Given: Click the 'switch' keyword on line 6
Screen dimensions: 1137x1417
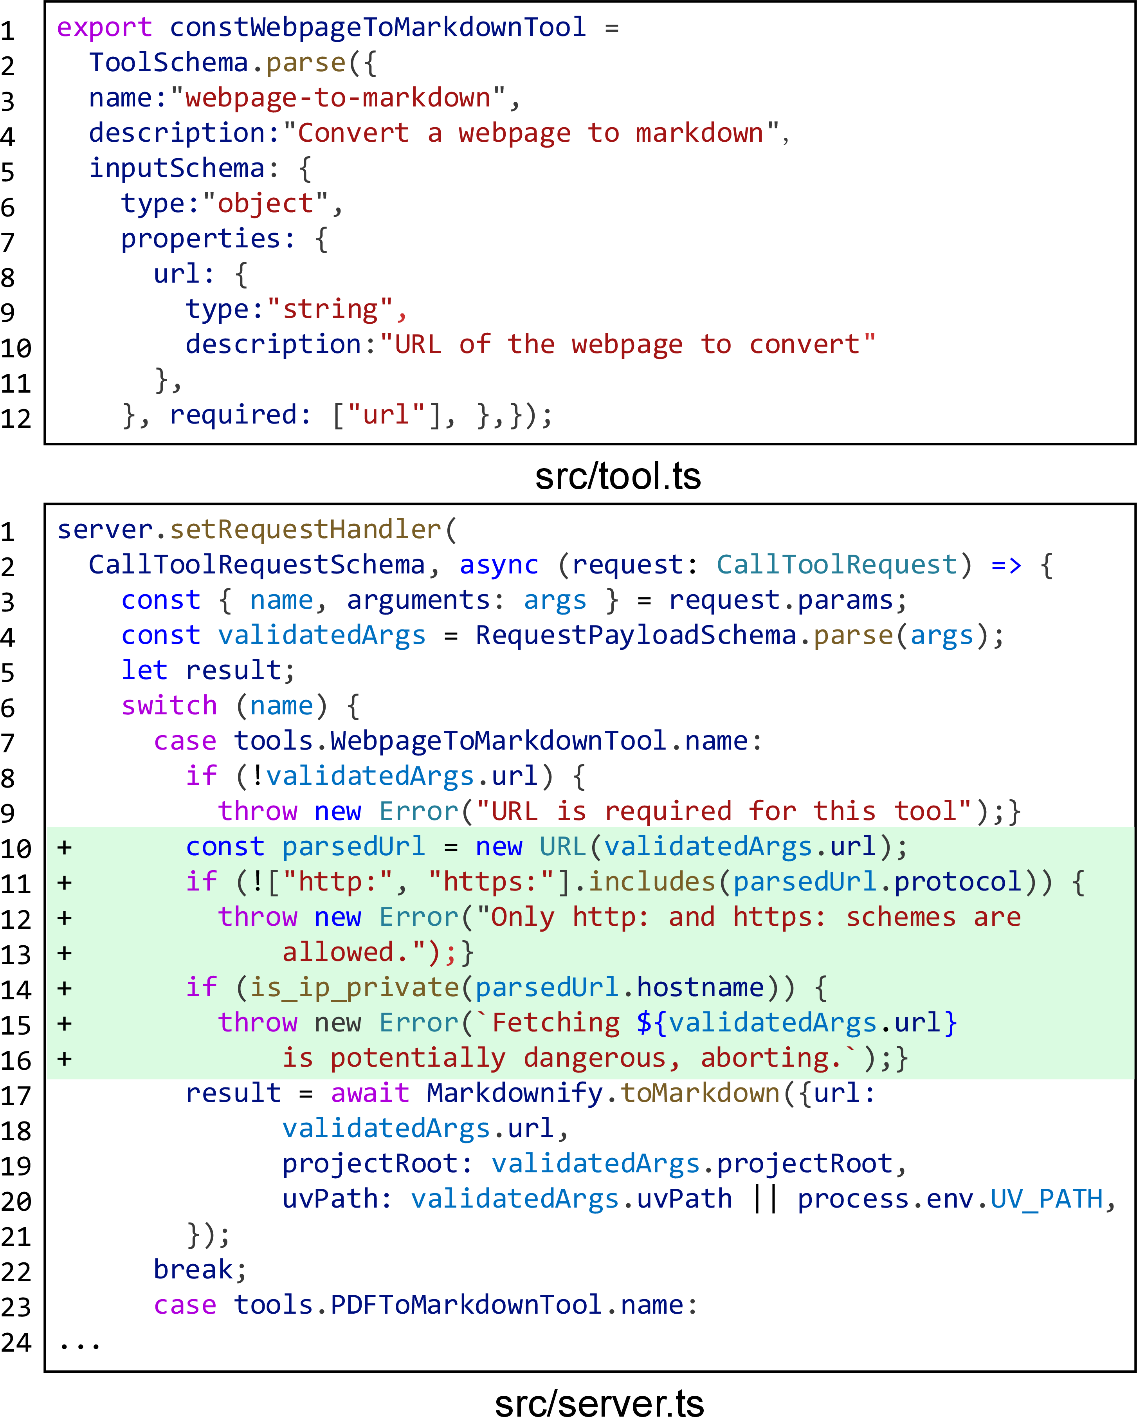Looking at the screenshot, I should 169,706.
